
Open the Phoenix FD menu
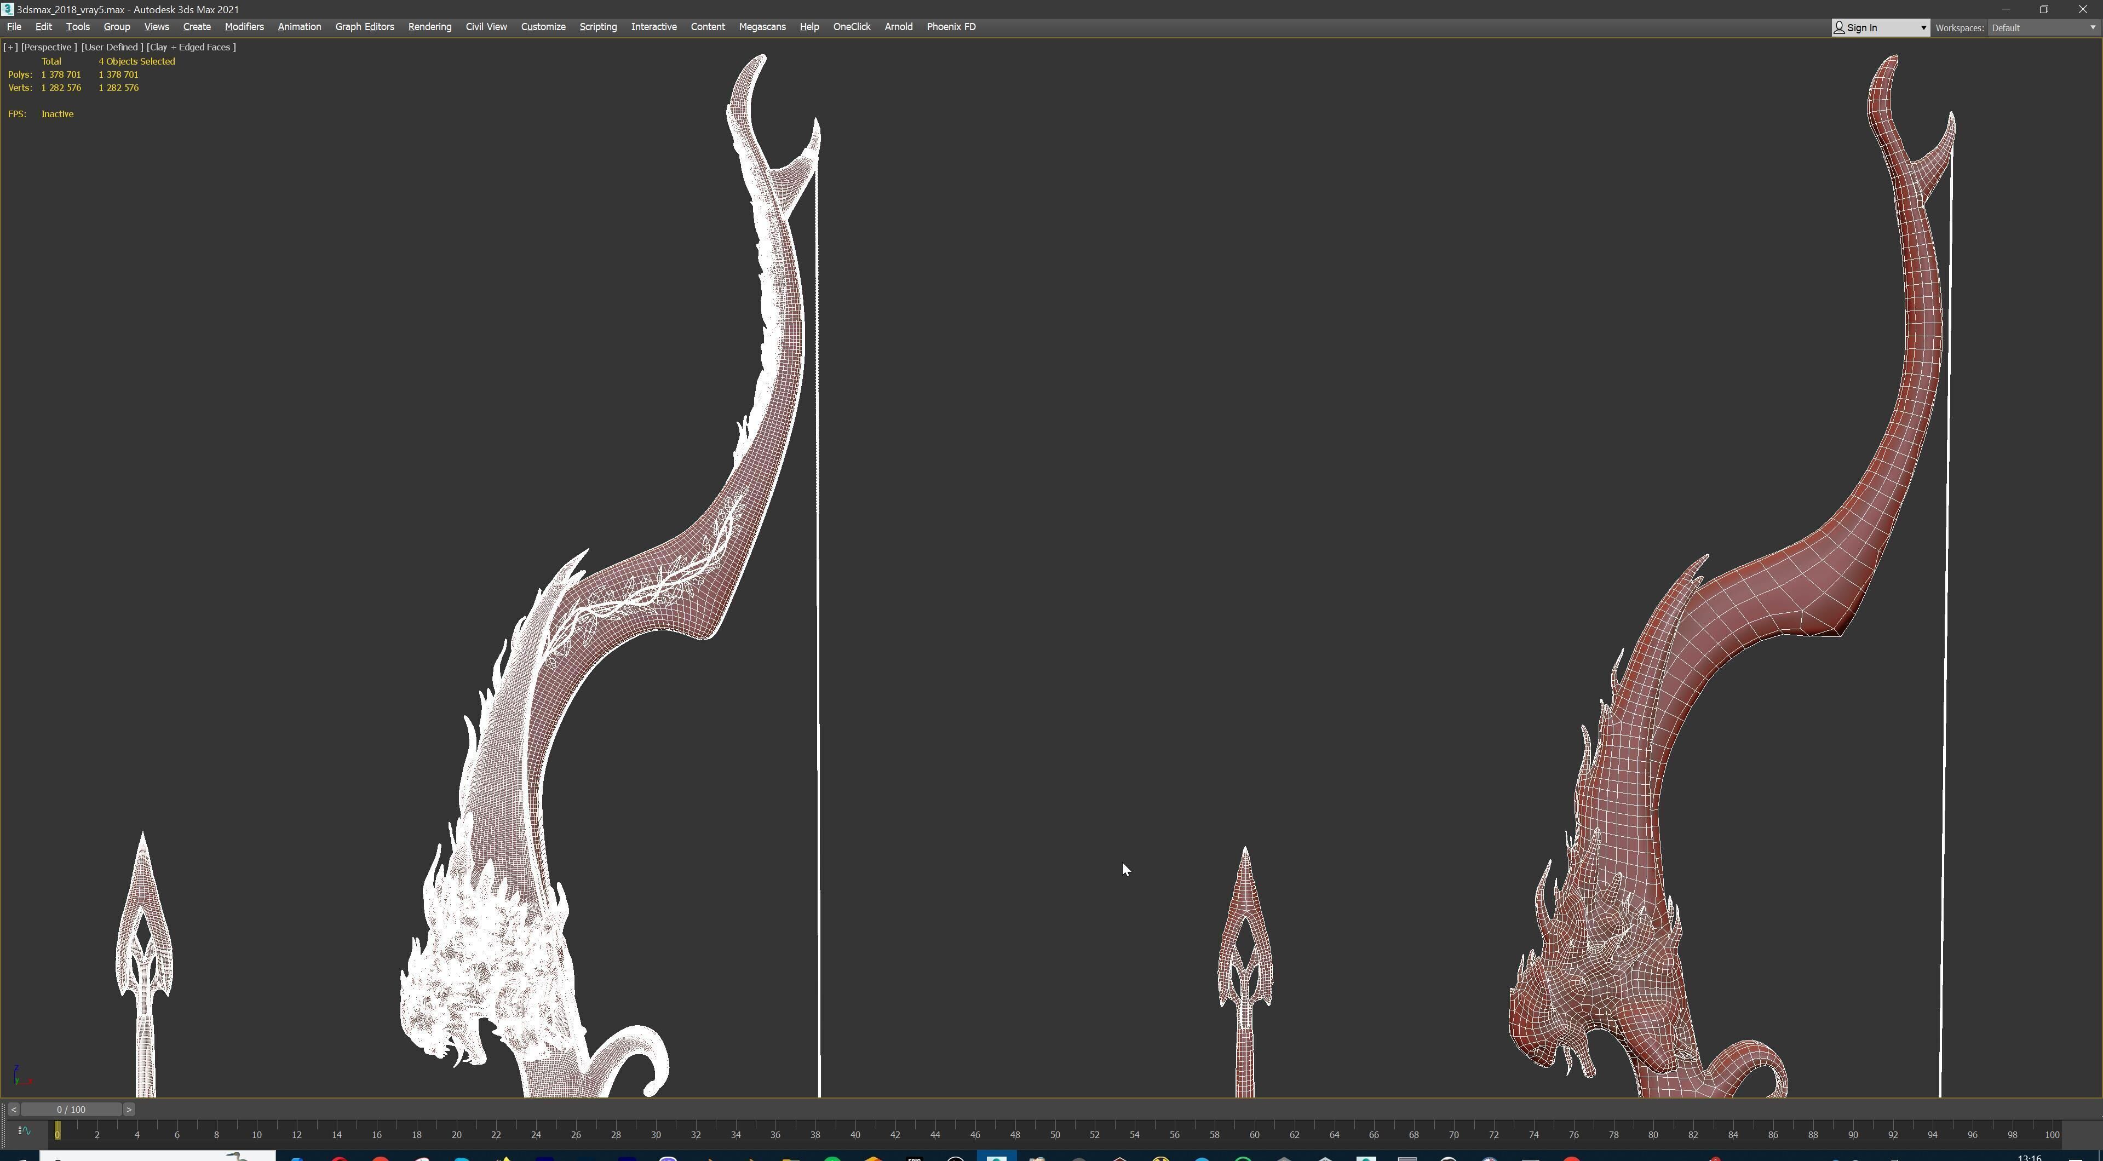[950, 27]
